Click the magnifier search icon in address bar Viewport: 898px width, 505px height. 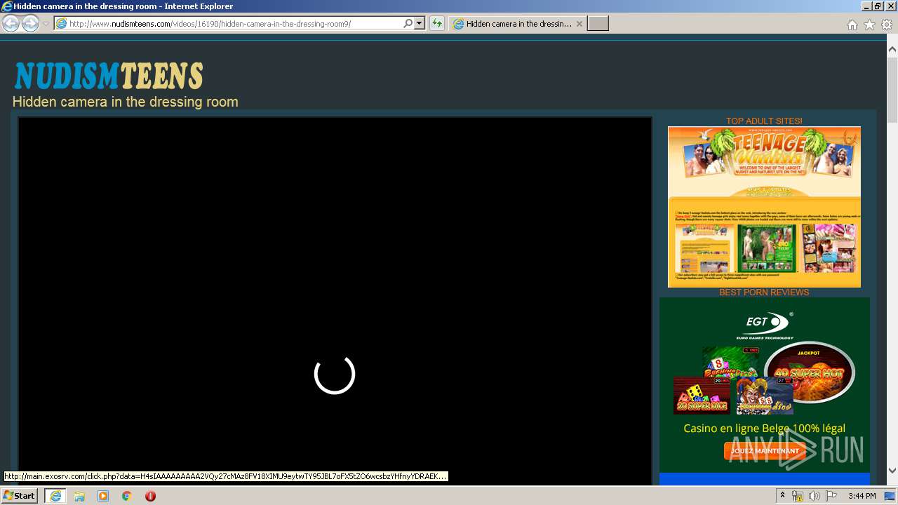pos(408,24)
